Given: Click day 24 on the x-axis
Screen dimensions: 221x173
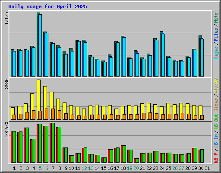Looking at the screenshot, I should point(162,168).
